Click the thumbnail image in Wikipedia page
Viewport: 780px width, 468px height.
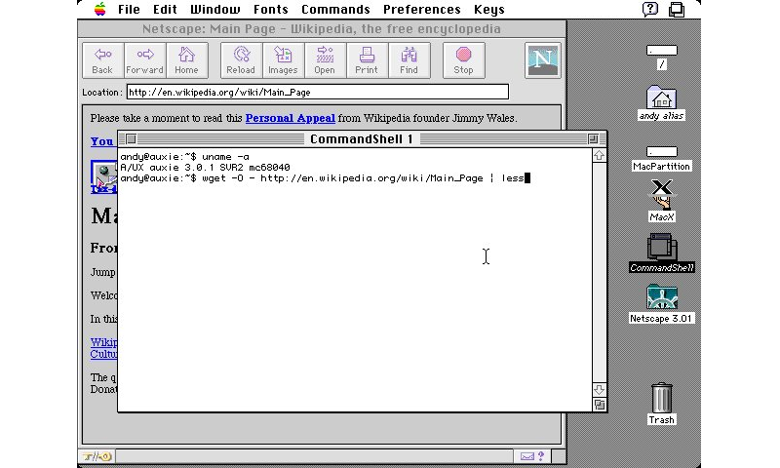[104, 175]
